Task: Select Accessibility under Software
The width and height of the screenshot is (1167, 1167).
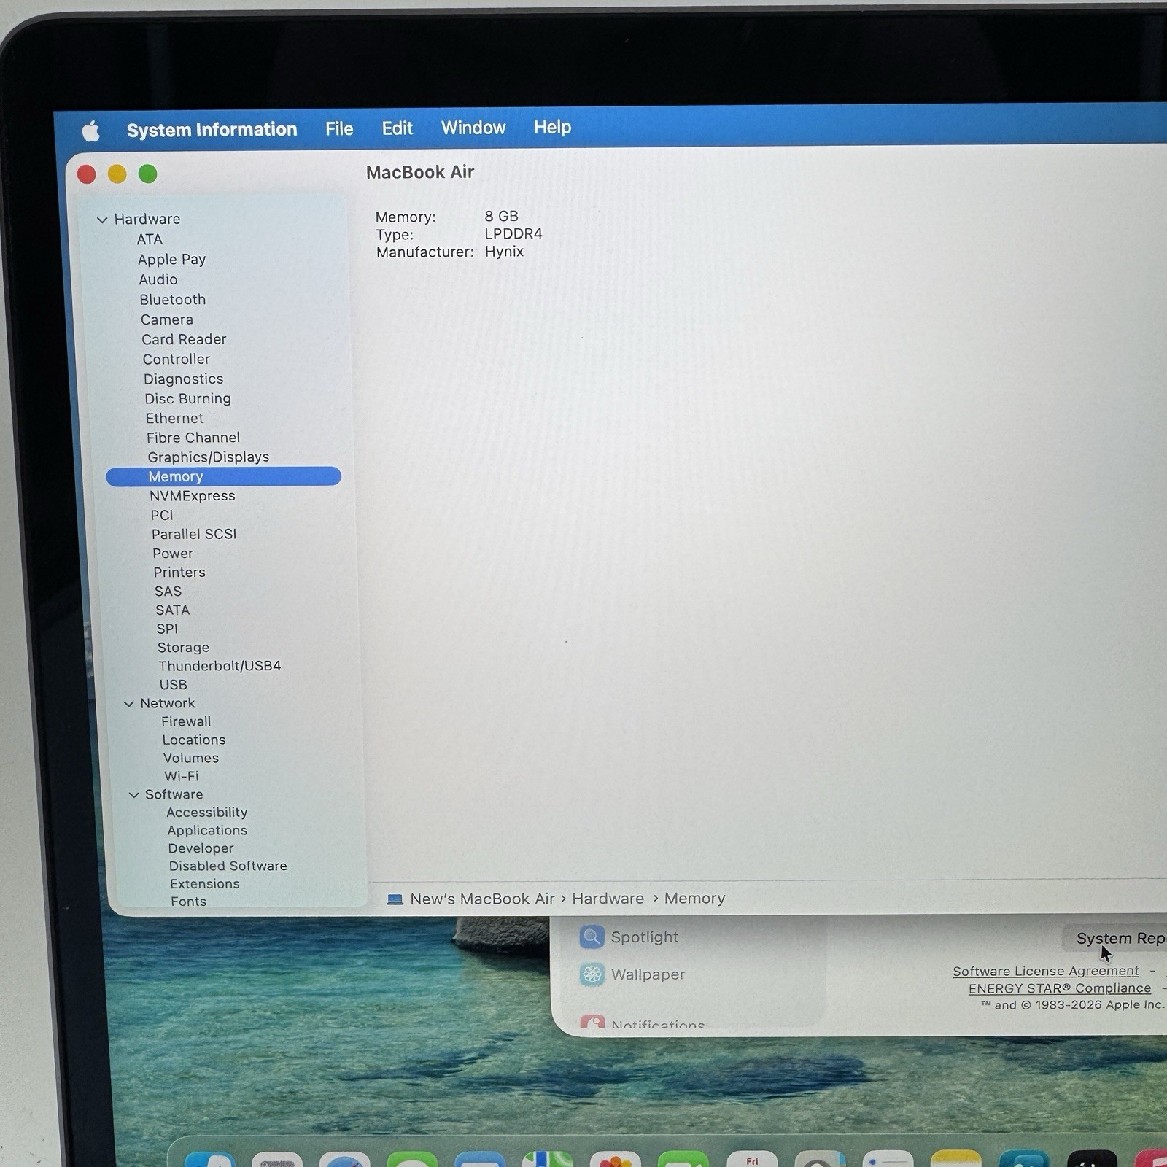Action: pyautogui.click(x=207, y=813)
